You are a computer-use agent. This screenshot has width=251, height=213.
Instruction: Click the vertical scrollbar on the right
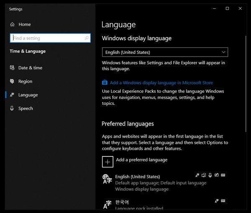pyautogui.click(x=246, y=84)
